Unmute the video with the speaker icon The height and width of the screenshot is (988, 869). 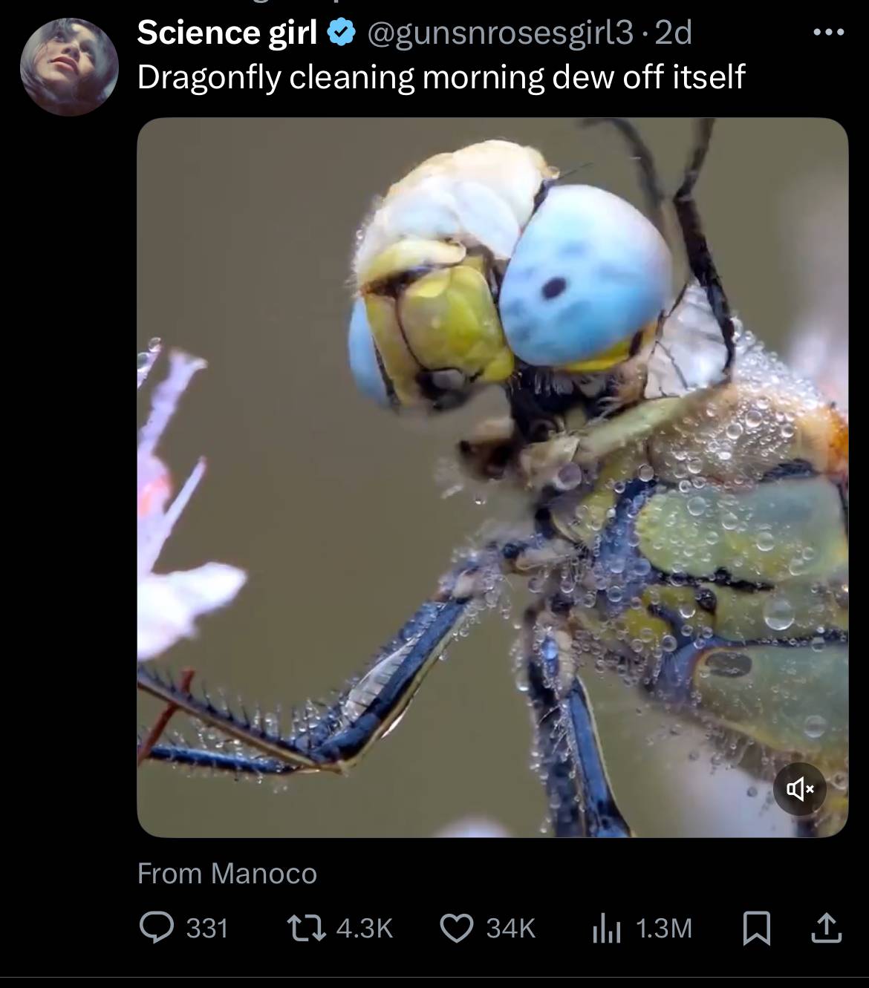point(799,789)
